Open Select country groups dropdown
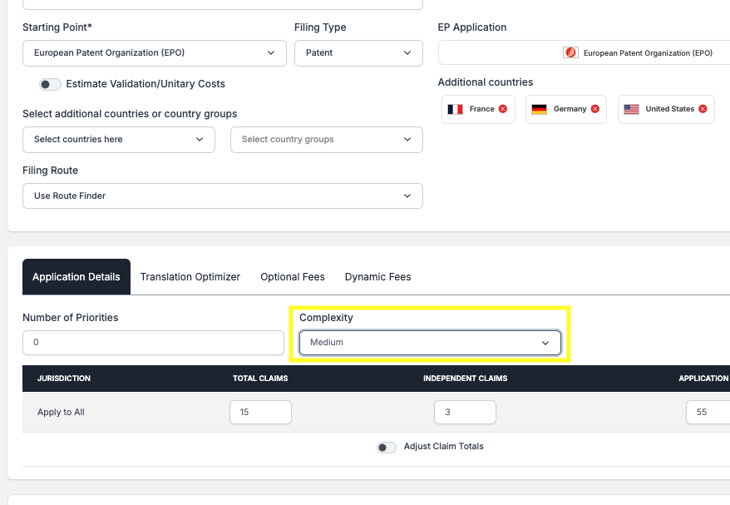 coord(326,140)
